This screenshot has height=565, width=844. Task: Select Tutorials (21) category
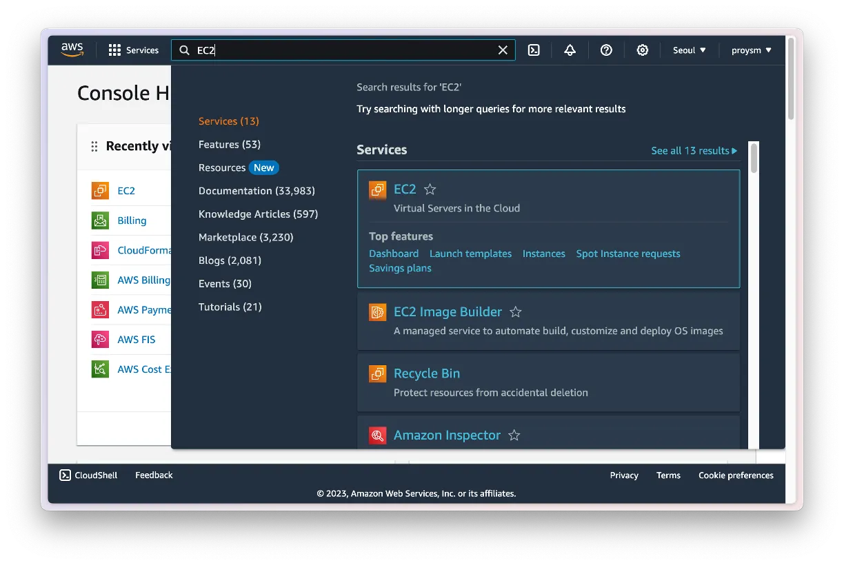pos(230,307)
